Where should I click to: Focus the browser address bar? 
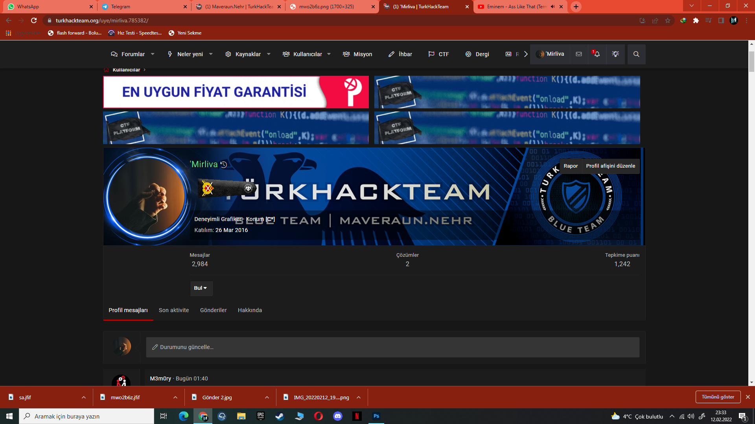pos(338,20)
